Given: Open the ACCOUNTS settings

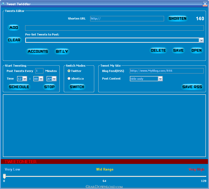Looking at the screenshot, I should [38, 51].
